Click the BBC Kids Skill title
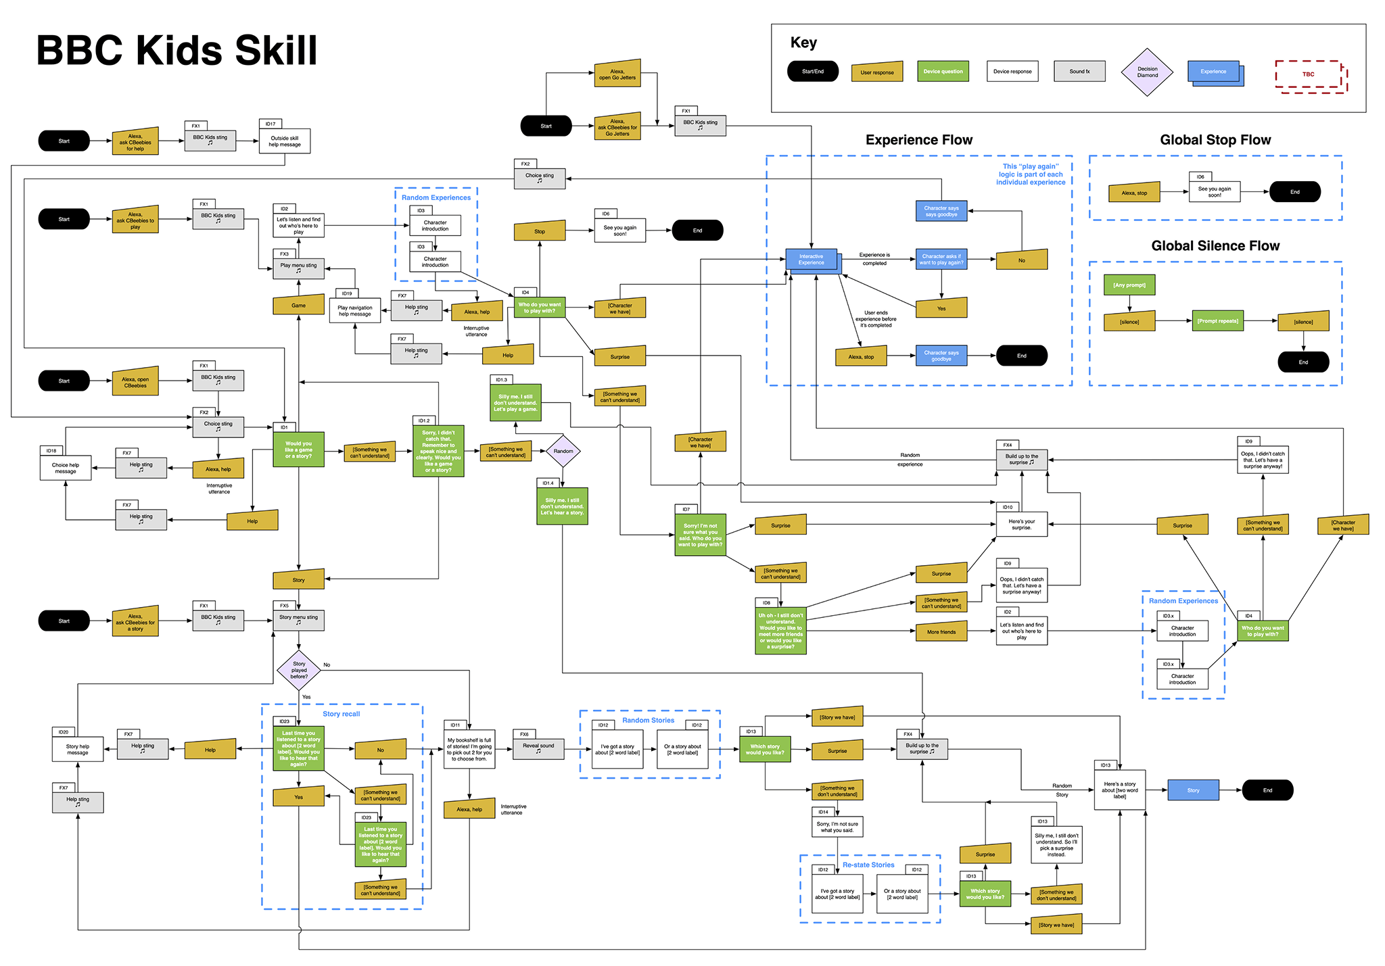 pyautogui.click(x=177, y=51)
